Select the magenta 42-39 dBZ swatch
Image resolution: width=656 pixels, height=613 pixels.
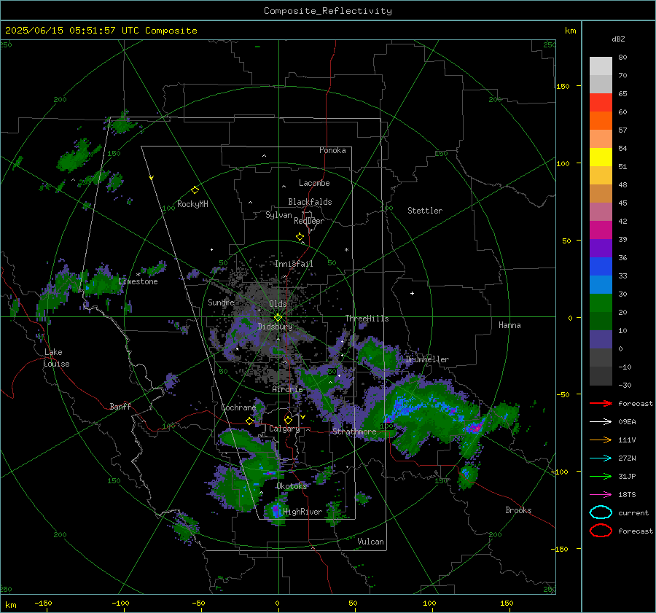[601, 230]
